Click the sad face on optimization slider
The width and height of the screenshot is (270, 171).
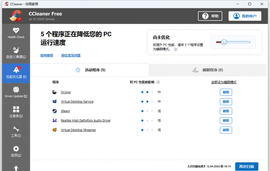[224, 42]
